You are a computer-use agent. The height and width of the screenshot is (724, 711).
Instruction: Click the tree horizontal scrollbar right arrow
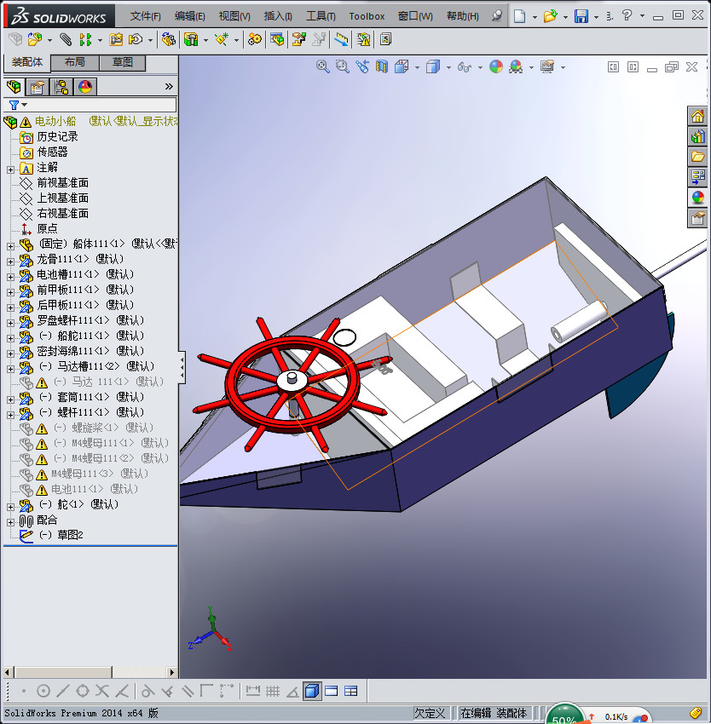171,672
